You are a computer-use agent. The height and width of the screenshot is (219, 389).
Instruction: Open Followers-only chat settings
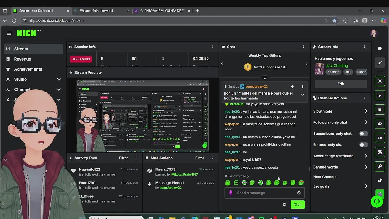[340, 123]
